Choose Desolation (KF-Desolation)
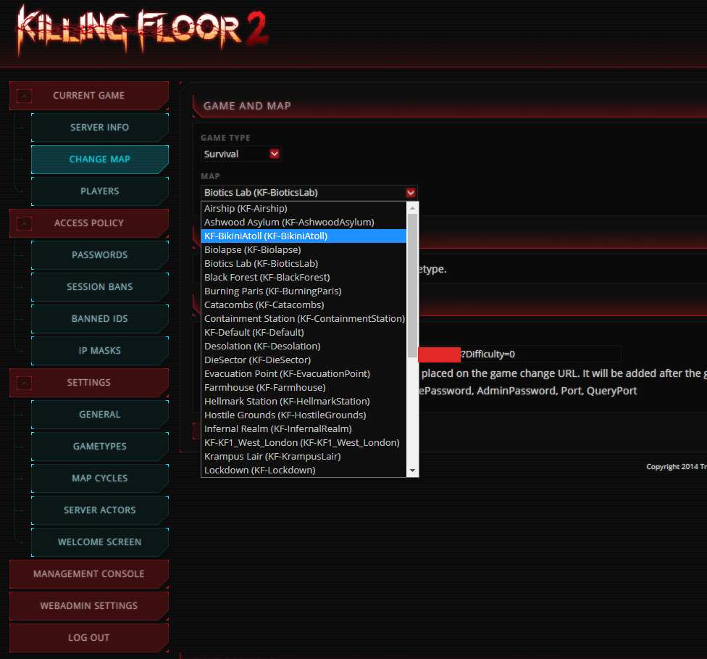The height and width of the screenshot is (659, 707). pyautogui.click(x=304, y=347)
